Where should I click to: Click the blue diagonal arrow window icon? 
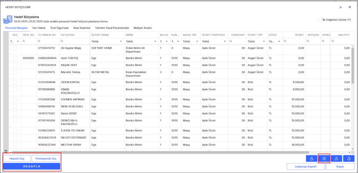pyautogui.click(x=340, y=7)
